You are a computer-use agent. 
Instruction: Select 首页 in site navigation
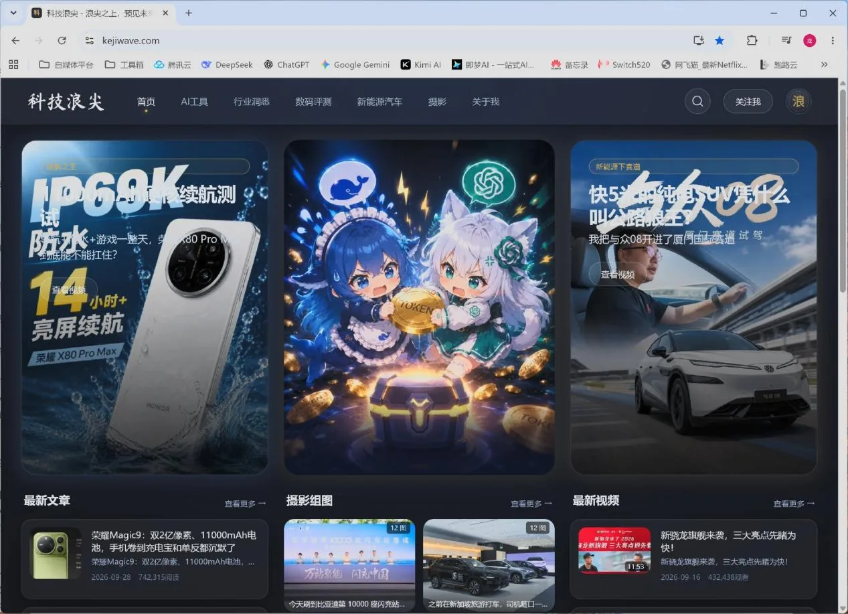coord(146,102)
